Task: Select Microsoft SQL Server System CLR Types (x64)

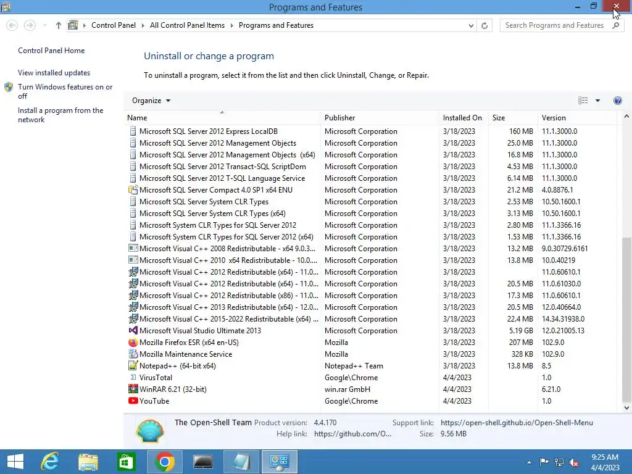Action: click(370, 213)
